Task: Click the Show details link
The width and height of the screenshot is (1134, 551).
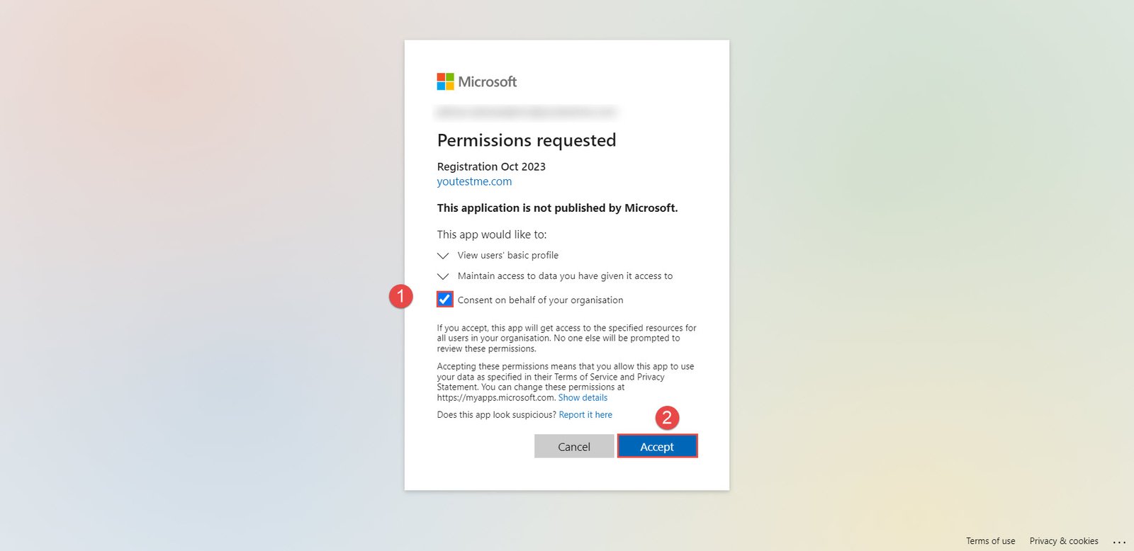Action: pos(583,398)
